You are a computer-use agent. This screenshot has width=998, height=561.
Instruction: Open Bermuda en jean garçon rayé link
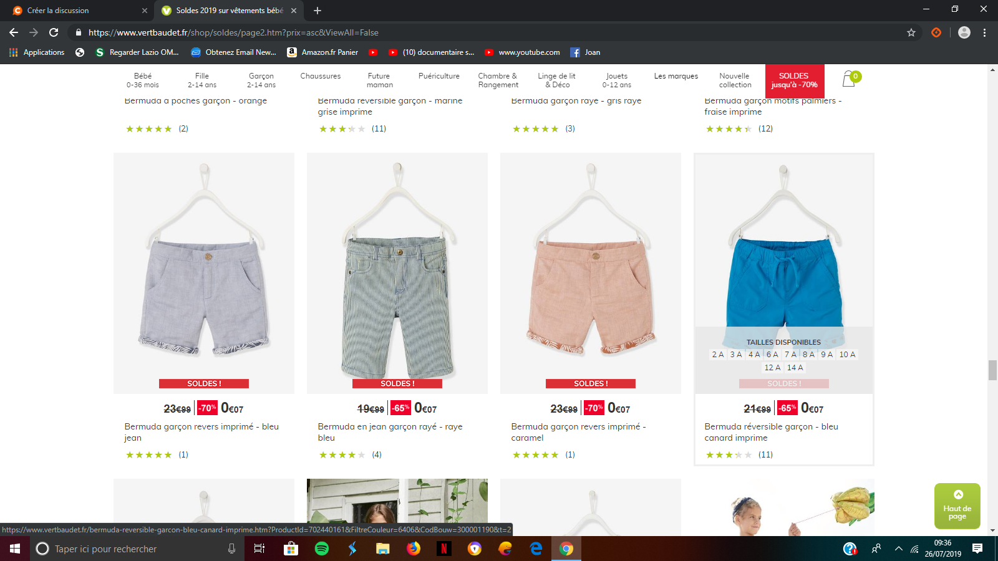[390, 432]
